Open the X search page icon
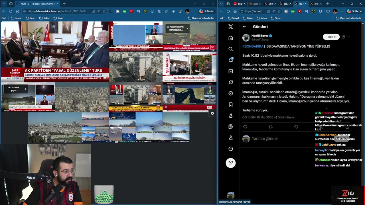The width and height of the screenshot is (365, 205). click(x=231, y=49)
